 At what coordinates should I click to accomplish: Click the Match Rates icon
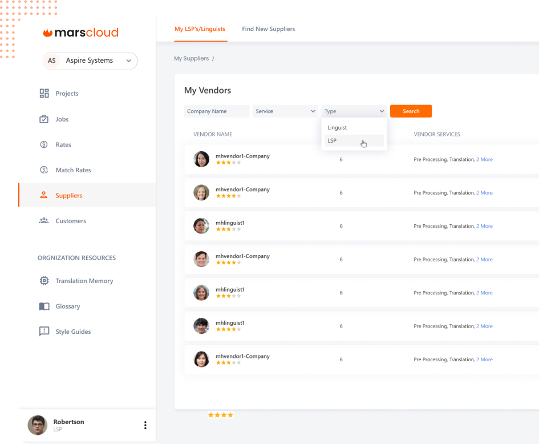point(44,170)
